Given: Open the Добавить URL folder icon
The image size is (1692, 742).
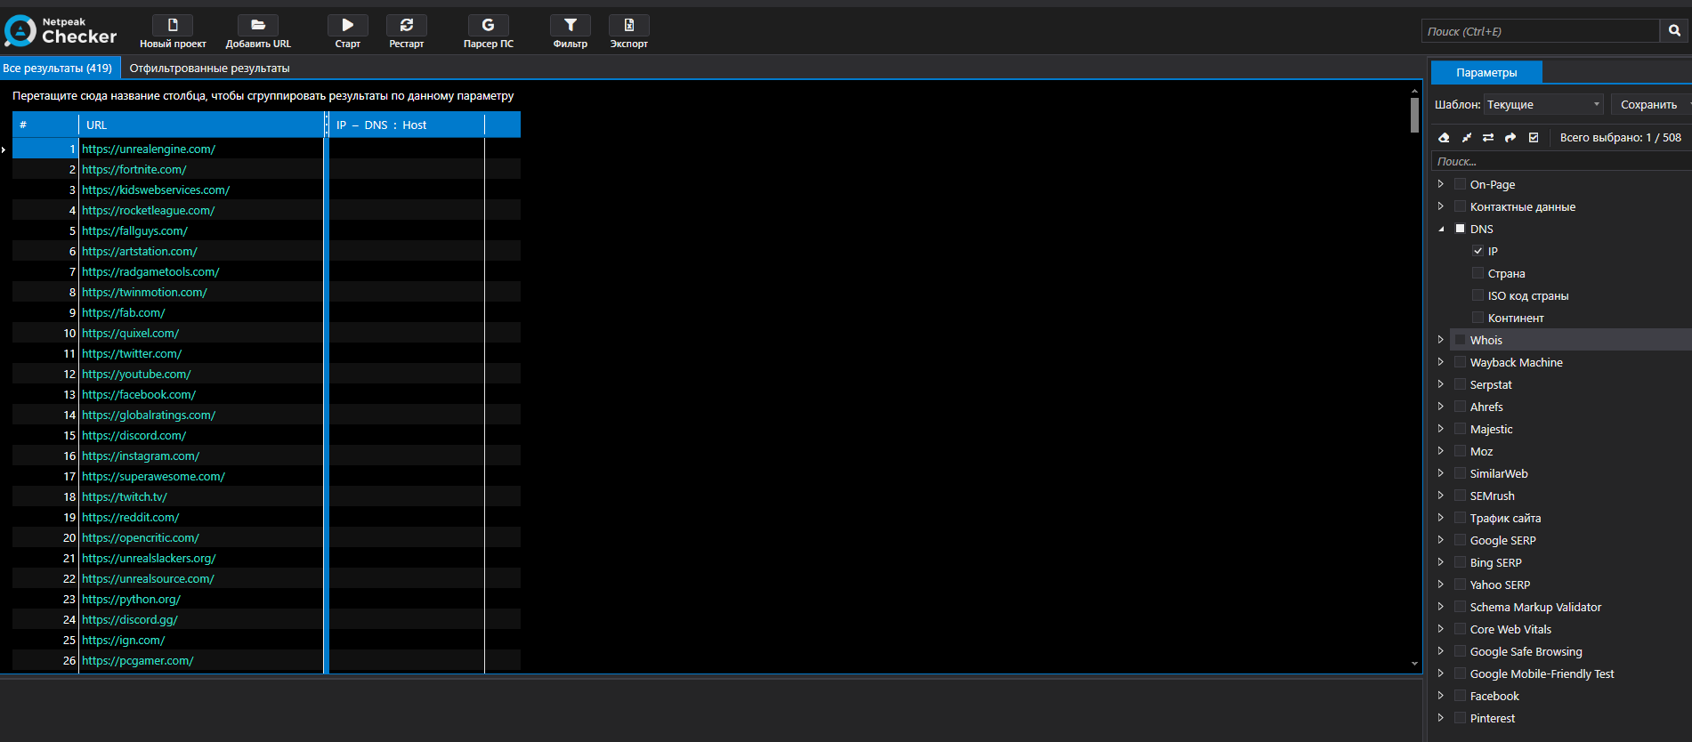Looking at the screenshot, I should point(257,26).
